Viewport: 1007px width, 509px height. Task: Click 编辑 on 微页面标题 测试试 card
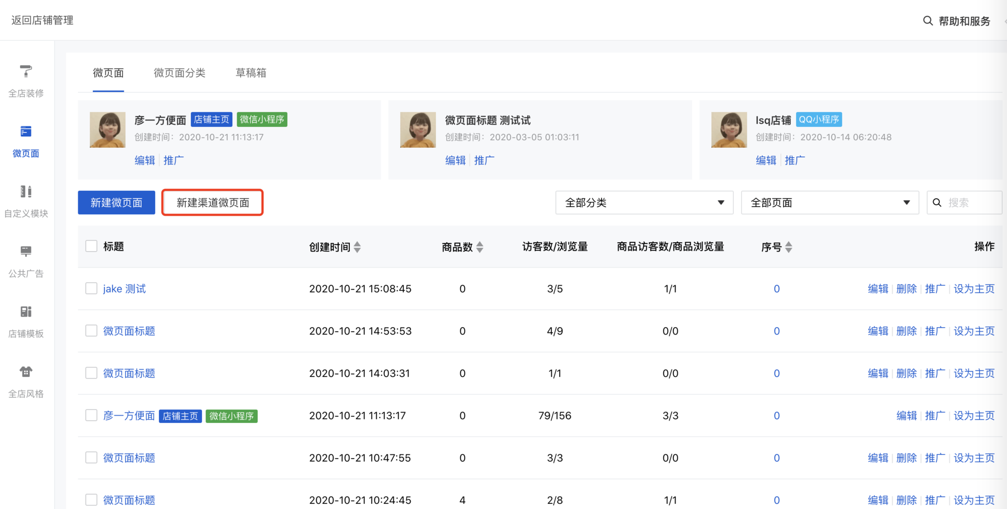coord(455,160)
